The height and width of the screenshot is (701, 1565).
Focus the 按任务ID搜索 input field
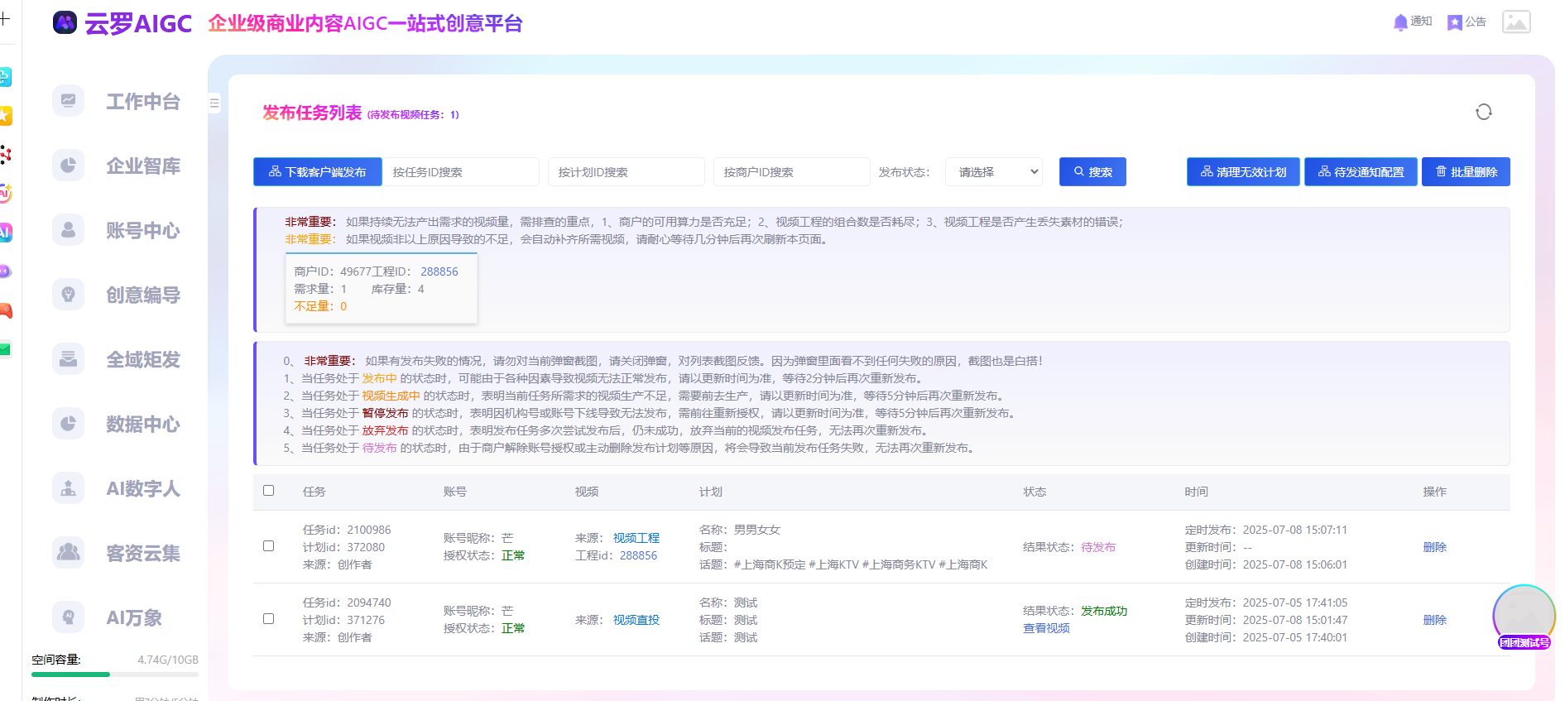click(460, 172)
